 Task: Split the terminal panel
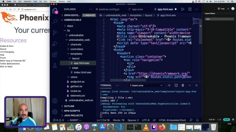(x=176, y=85)
